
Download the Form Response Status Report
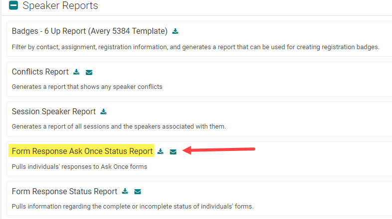tap(125, 191)
